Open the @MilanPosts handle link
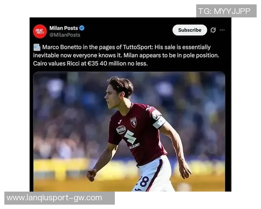 click(65, 35)
